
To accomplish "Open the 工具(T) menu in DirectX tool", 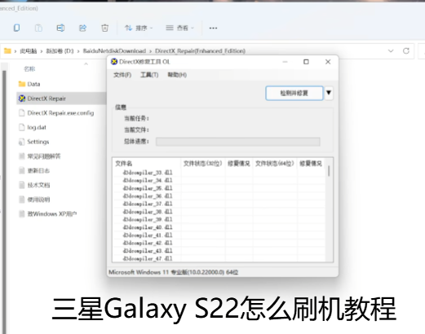I will click(x=149, y=75).
